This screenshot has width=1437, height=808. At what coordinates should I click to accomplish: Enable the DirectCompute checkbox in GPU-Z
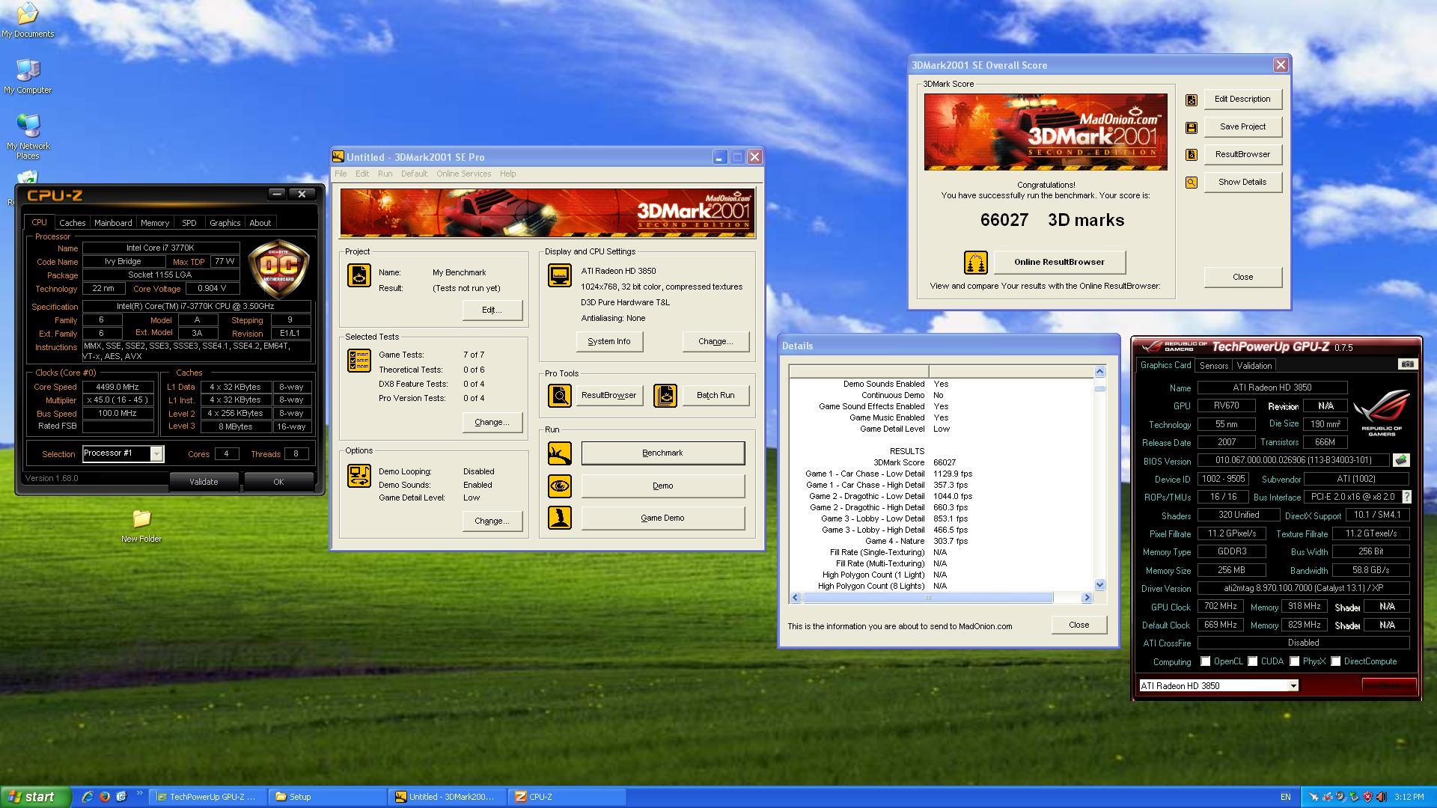tap(1335, 661)
